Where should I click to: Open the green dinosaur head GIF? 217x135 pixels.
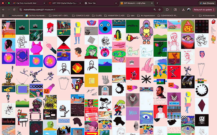[50, 125]
